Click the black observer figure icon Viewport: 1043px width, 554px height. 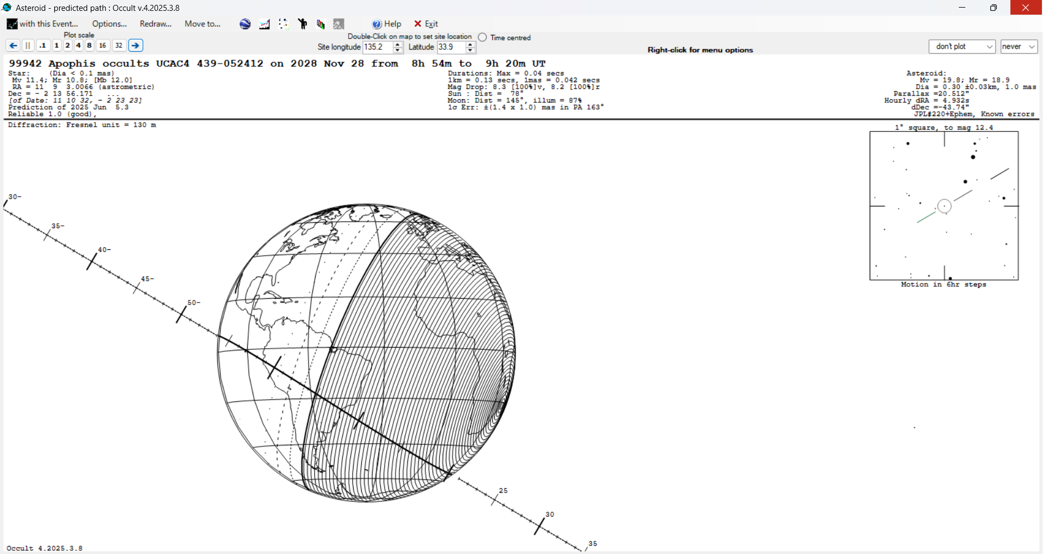pyautogui.click(x=303, y=24)
